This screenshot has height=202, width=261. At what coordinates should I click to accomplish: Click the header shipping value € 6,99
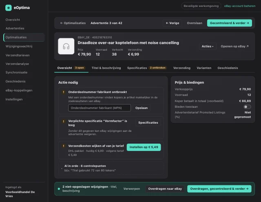[133, 54]
